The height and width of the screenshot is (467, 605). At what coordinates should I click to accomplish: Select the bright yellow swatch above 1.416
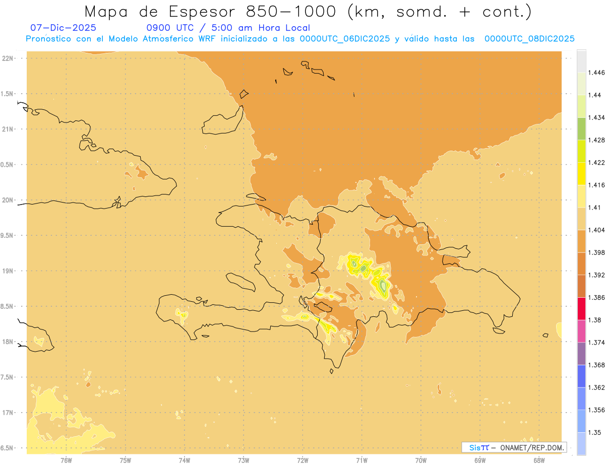581,174
